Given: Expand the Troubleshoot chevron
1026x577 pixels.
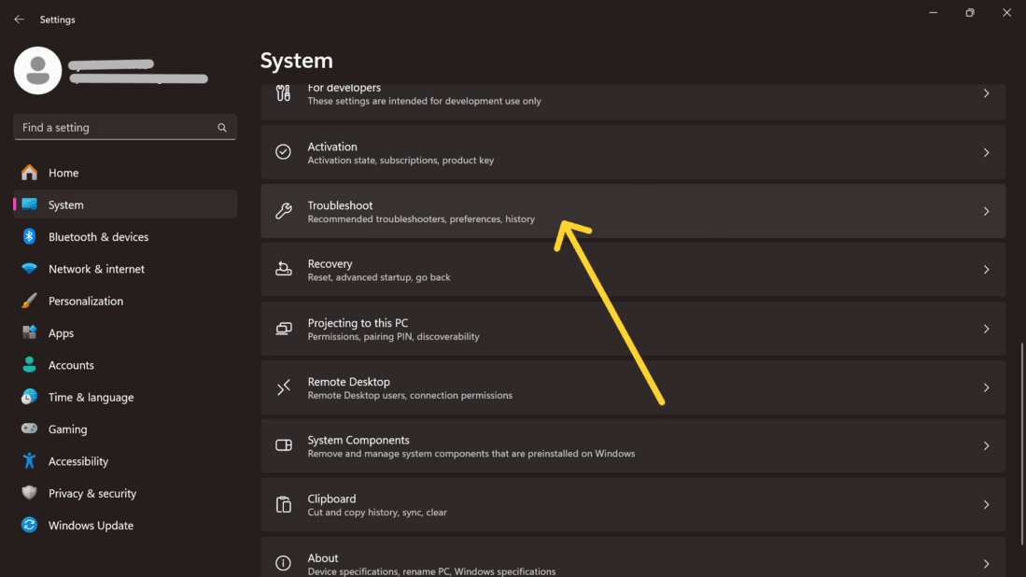Looking at the screenshot, I should point(986,211).
